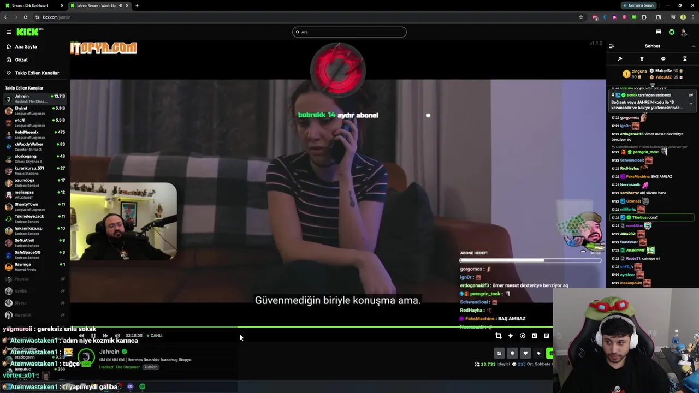Viewport: 699px width, 393px height.
Task: Click the KICK logo
Action: point(29,32)
